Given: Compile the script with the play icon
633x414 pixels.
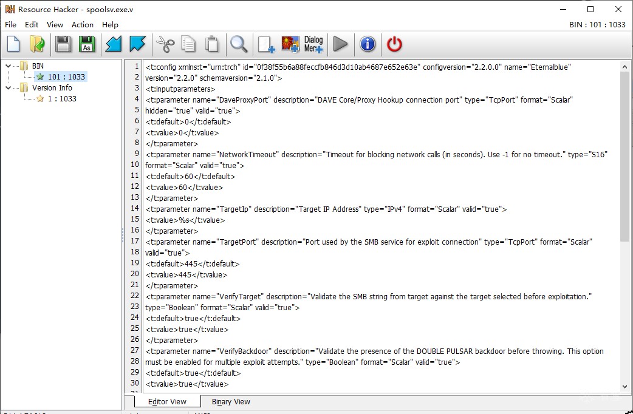Looking at the screenshot, I should [340, 44].
